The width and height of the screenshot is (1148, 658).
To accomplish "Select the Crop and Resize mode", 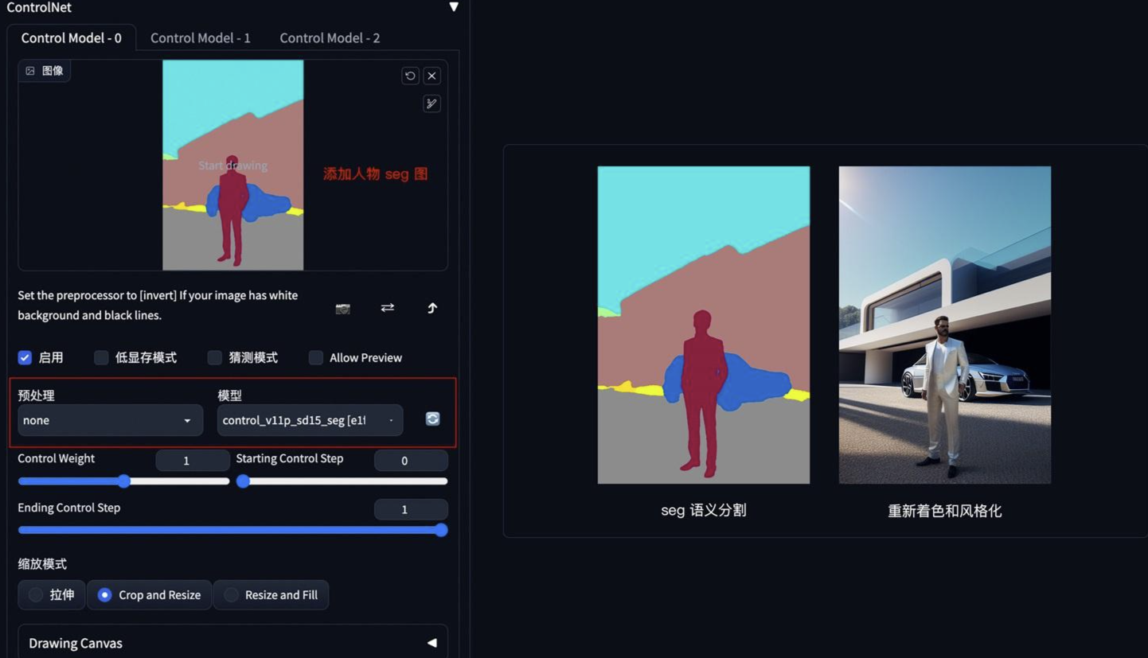I will (149, 594).
